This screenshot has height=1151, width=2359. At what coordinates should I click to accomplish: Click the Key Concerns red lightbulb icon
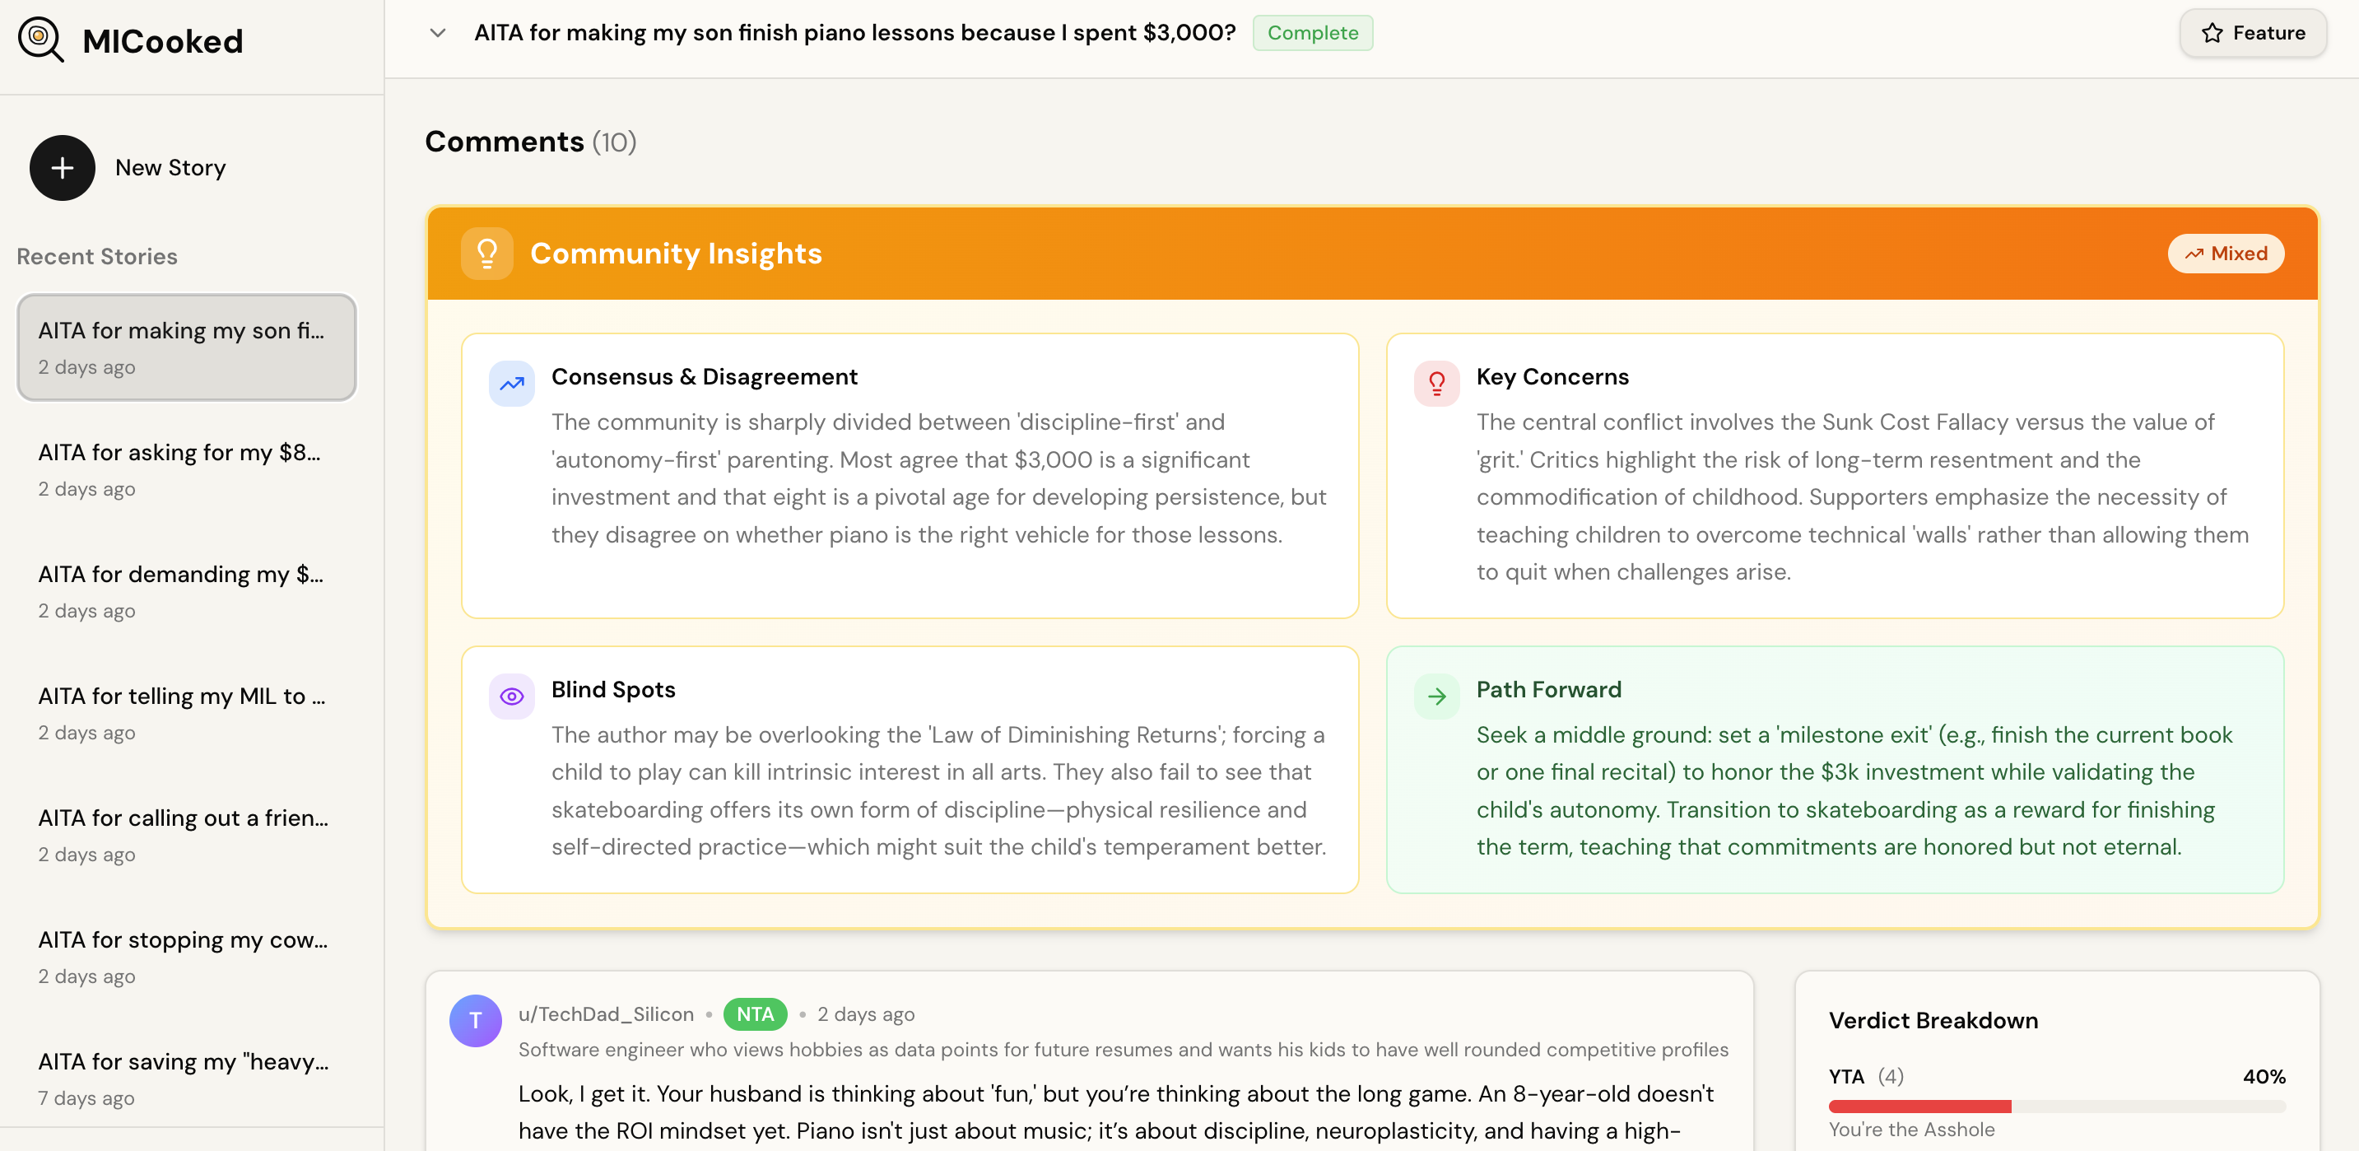point(1436,383)
